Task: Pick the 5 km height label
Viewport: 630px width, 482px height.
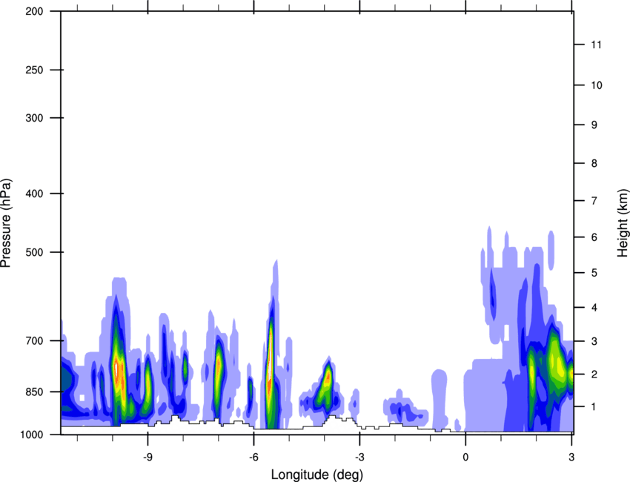Action: (594, 273)
